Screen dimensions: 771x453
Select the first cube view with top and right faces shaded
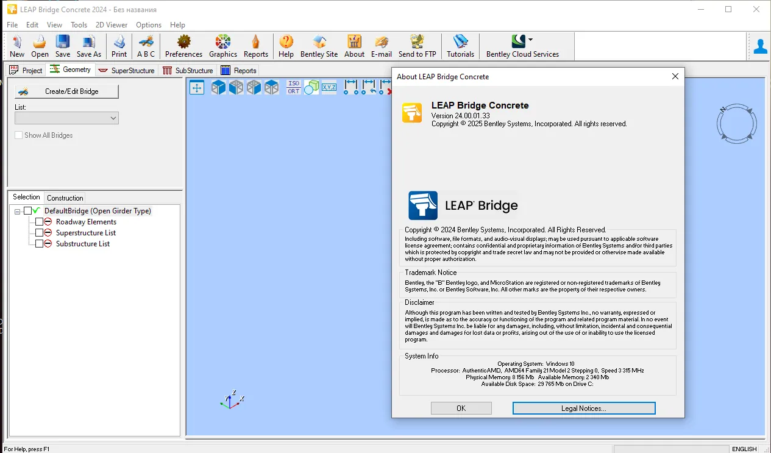[218, 87]
